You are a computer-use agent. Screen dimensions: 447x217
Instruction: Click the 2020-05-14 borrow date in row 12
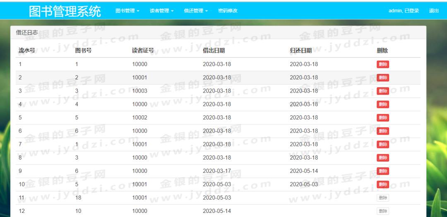pyautogui.click(x=216, y=211)
